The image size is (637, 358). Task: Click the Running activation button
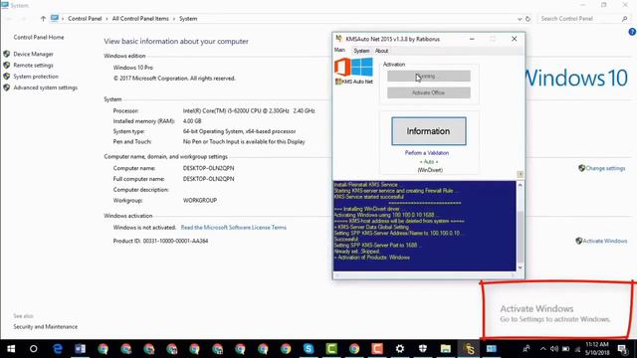coord(429,76)
